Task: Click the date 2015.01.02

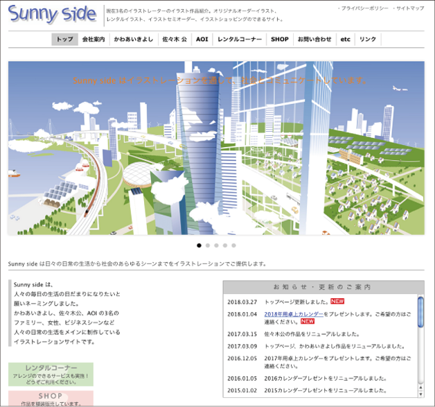Action: coord(242,390)
